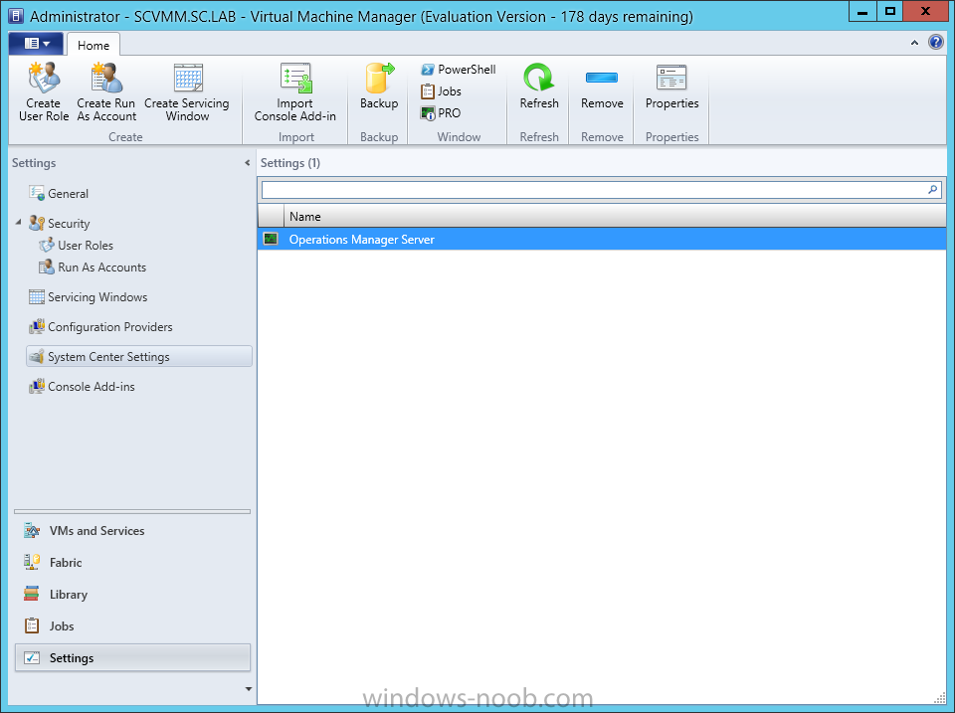
Task: Select System Center Settings item
Action: 139,357
